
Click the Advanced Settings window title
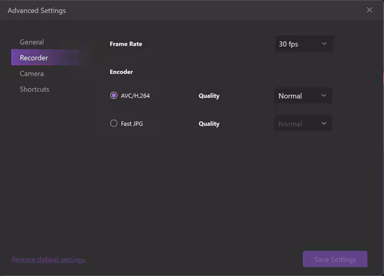point(37,10)
